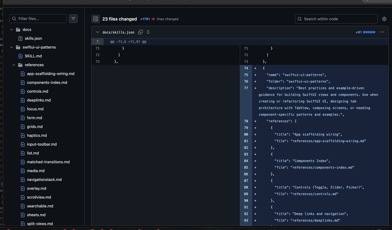This screenshot has width=392, height=230.
Task: Click the docs folder icon
Action: 18,29
